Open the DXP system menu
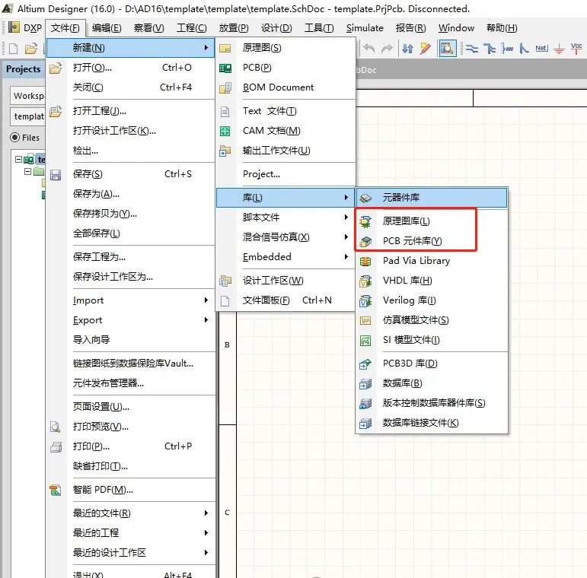 point(25,27)
